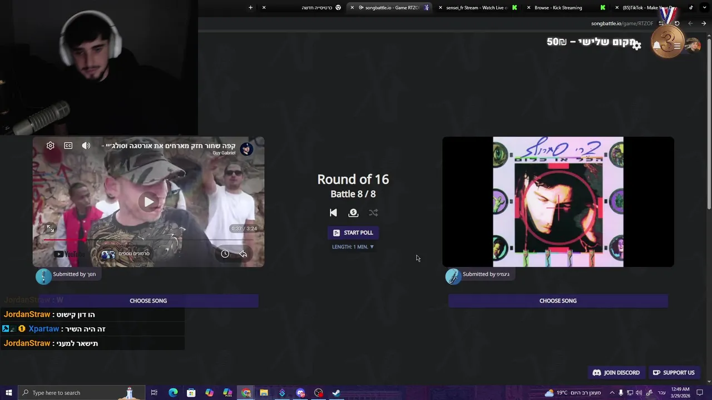Viewport: 712px width, 400px height.
Task: Go to the previous battle
Action: 333,213
